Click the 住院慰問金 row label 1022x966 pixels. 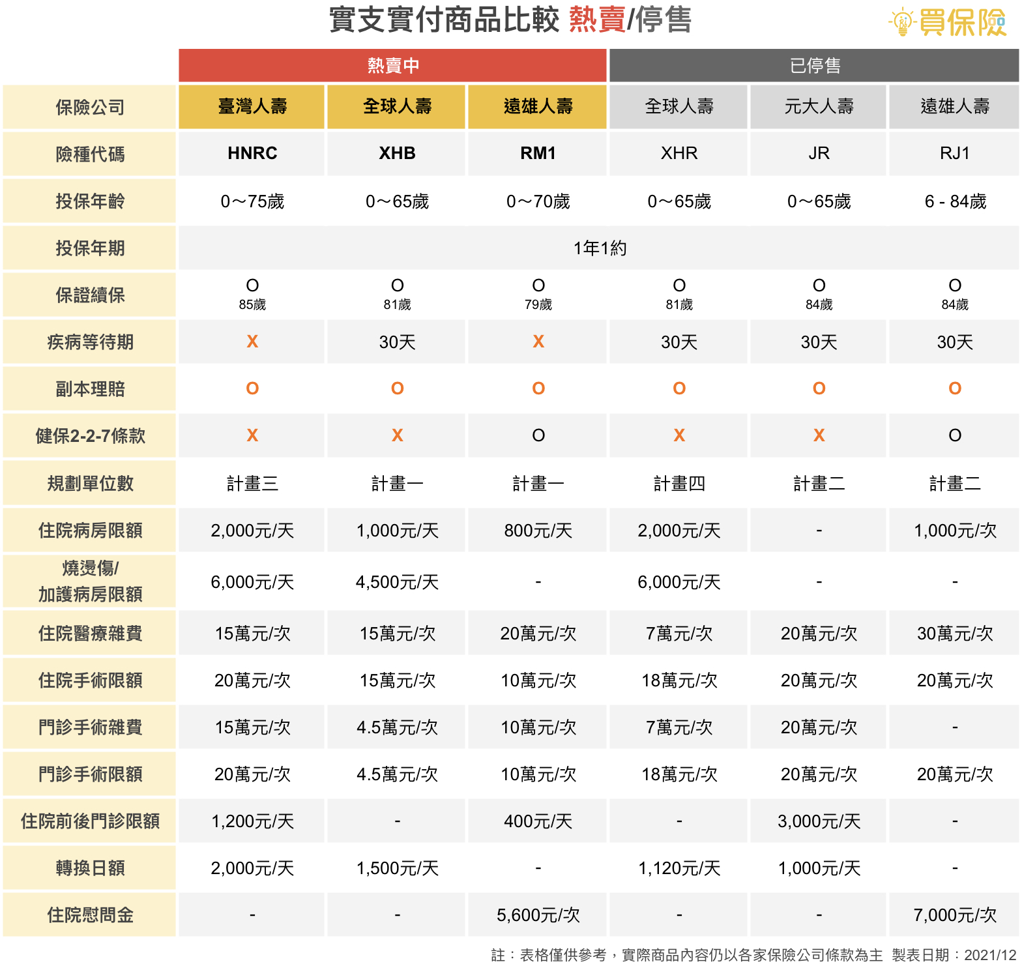pyautogui.click(x=89, y=915)
